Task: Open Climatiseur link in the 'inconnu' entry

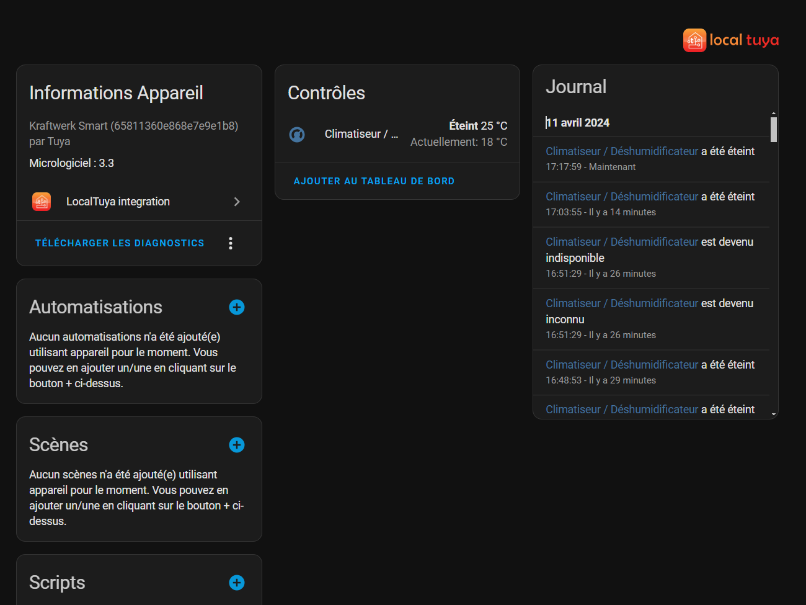Action: pyautogui.click(x=622, y=303)
